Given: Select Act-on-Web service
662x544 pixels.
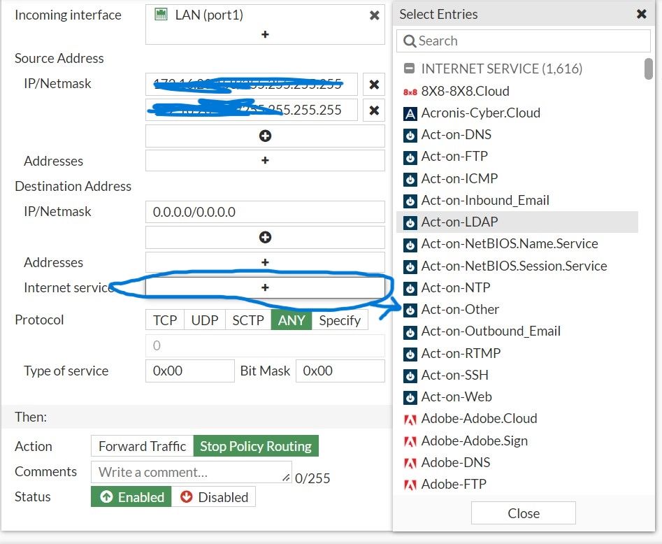Looking at the screenshot, I should tap(517, 397).
